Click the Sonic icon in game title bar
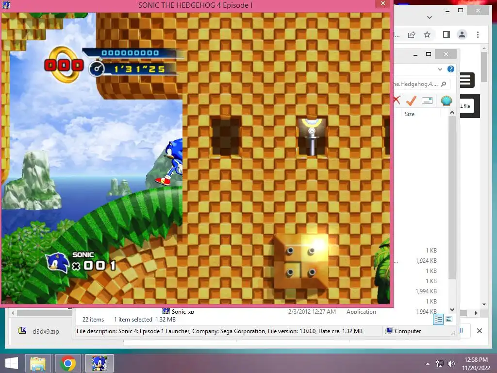 (6, 4)
